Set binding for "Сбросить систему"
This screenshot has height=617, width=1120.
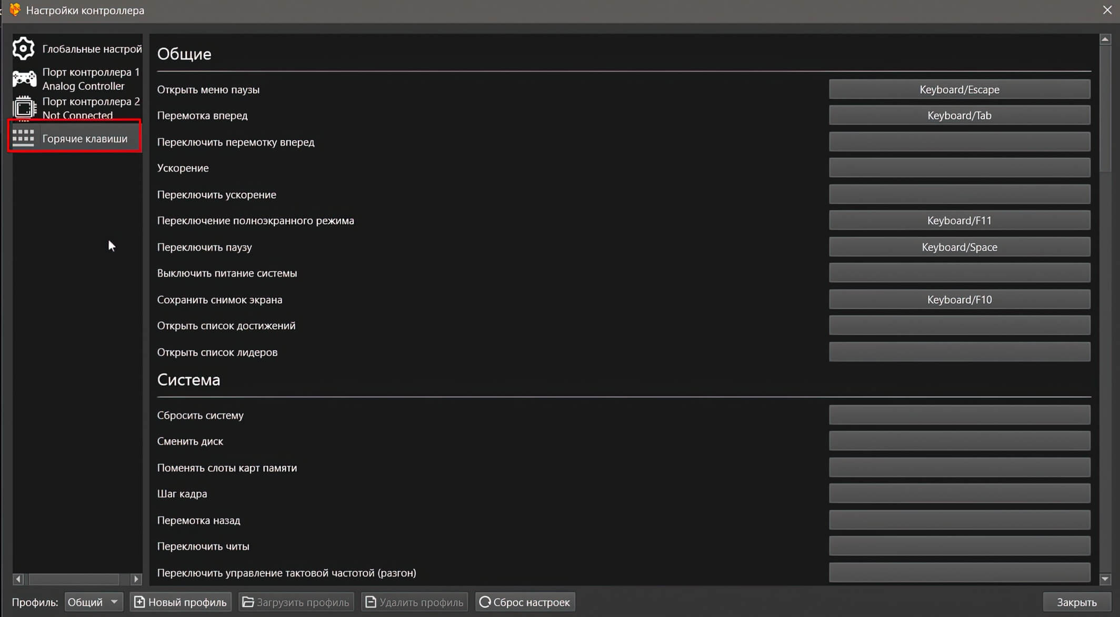(959, 415)
